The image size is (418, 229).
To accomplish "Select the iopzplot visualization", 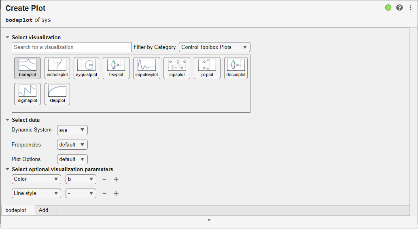I will 177,68.
